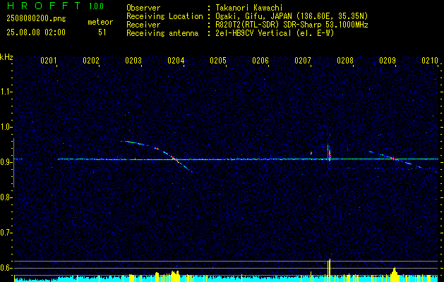Viewport: 444px width, 282px height.
Task: Click the 0202 time marker
Action: point(91,61)
